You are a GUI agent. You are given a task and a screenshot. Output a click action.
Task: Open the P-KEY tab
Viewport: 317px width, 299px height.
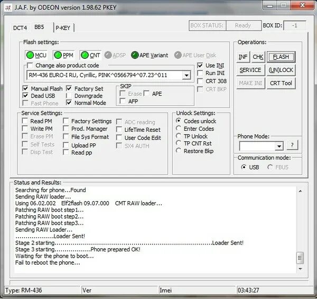tap(63, 28)
